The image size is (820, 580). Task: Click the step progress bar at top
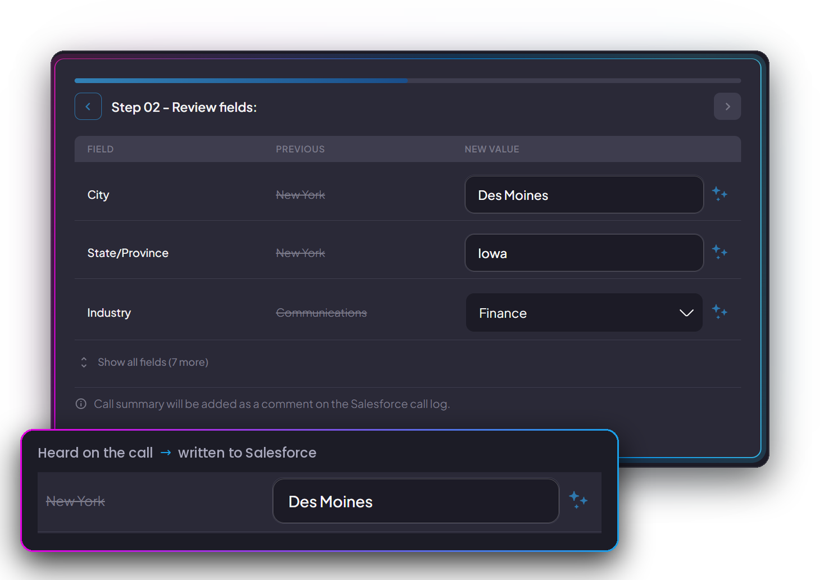coord(408,81)
